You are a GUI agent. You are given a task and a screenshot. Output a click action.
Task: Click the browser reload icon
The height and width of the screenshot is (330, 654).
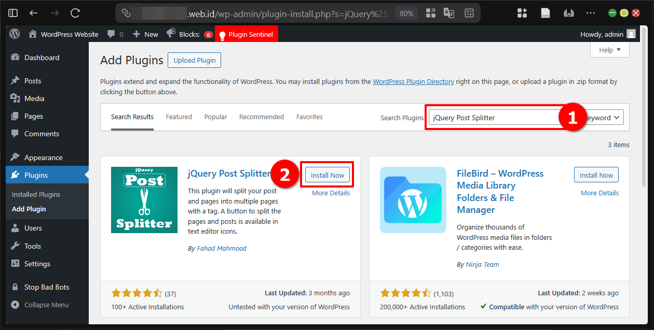(74, 12)
